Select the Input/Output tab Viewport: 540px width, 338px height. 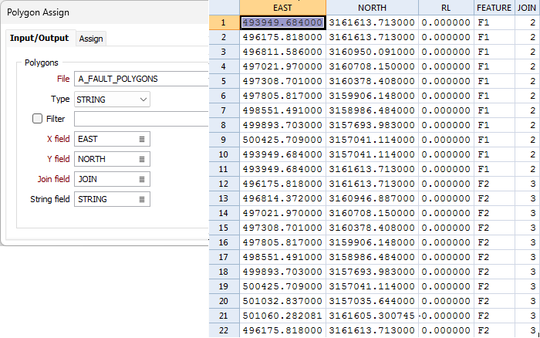click(39, 38)
